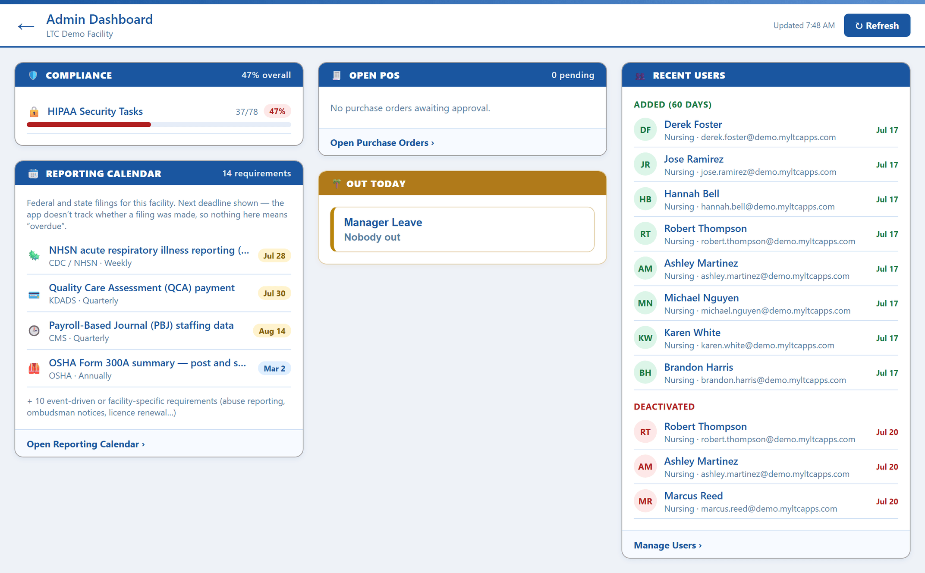This screenshot has height=573, width=925.
Task: Click the QCA payment card icon
Action: [34, 295]
